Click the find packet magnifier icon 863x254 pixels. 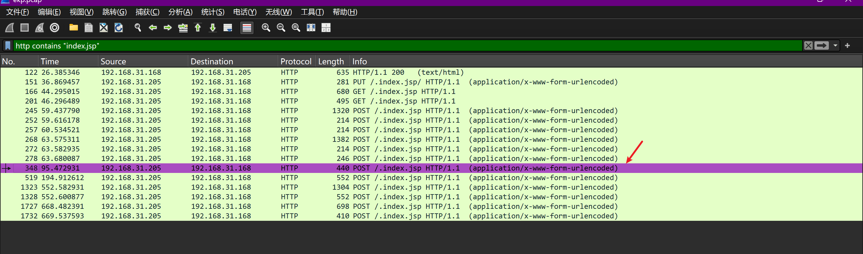(138, 28)
